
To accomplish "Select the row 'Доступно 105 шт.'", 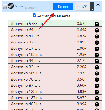I will (x=55, y=54).
